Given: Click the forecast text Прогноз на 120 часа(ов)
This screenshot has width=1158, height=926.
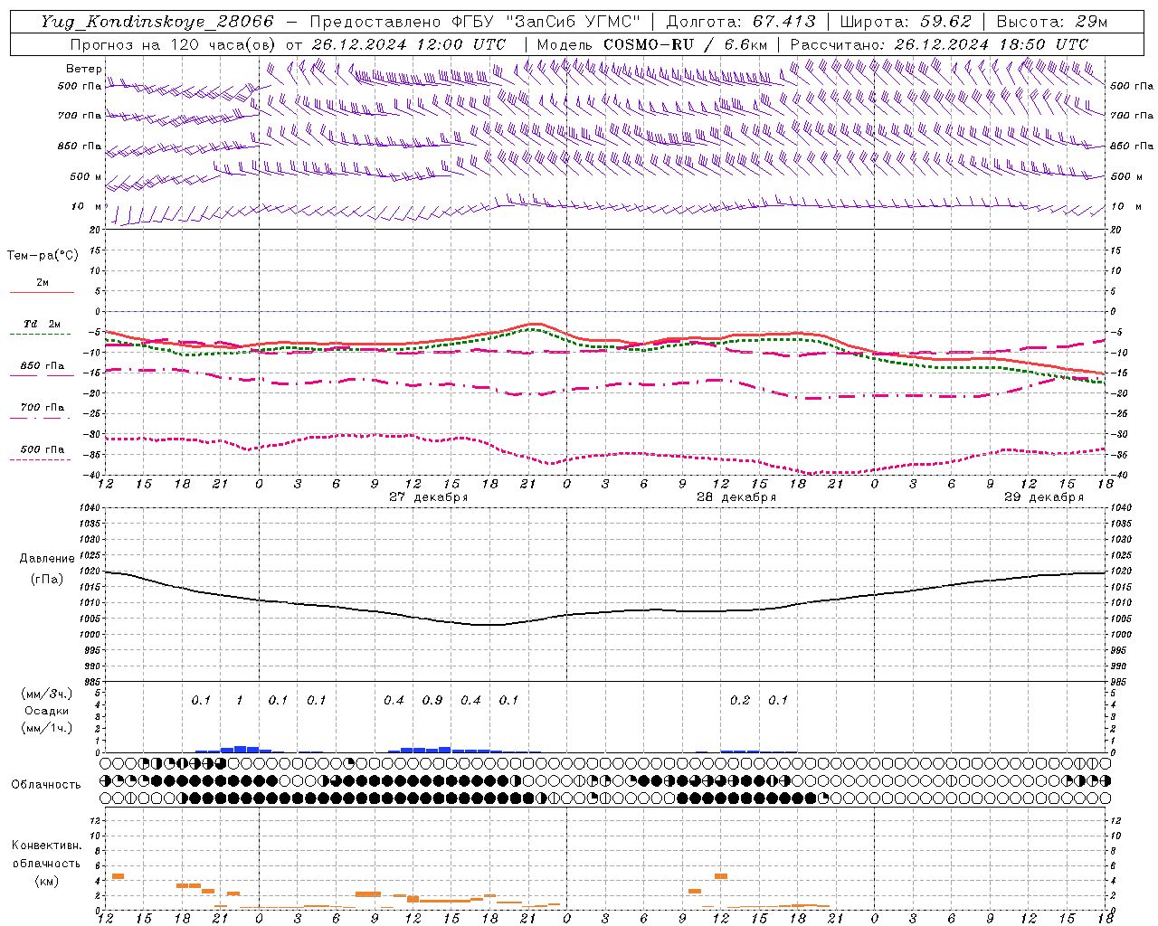Looking at the screenshot, I should (x=173, y=44).
